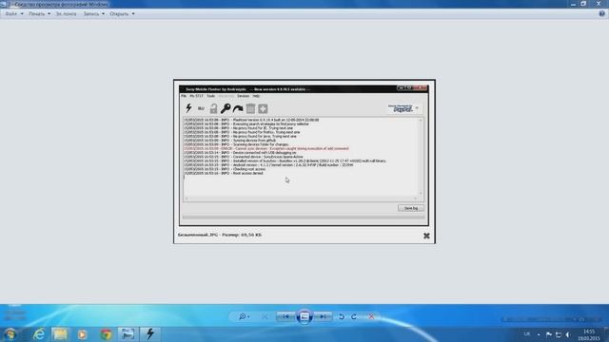Open the Печать dropdown menu
Image resolution: width=609 pixels, height=342 pixels.
pos(39,13)
